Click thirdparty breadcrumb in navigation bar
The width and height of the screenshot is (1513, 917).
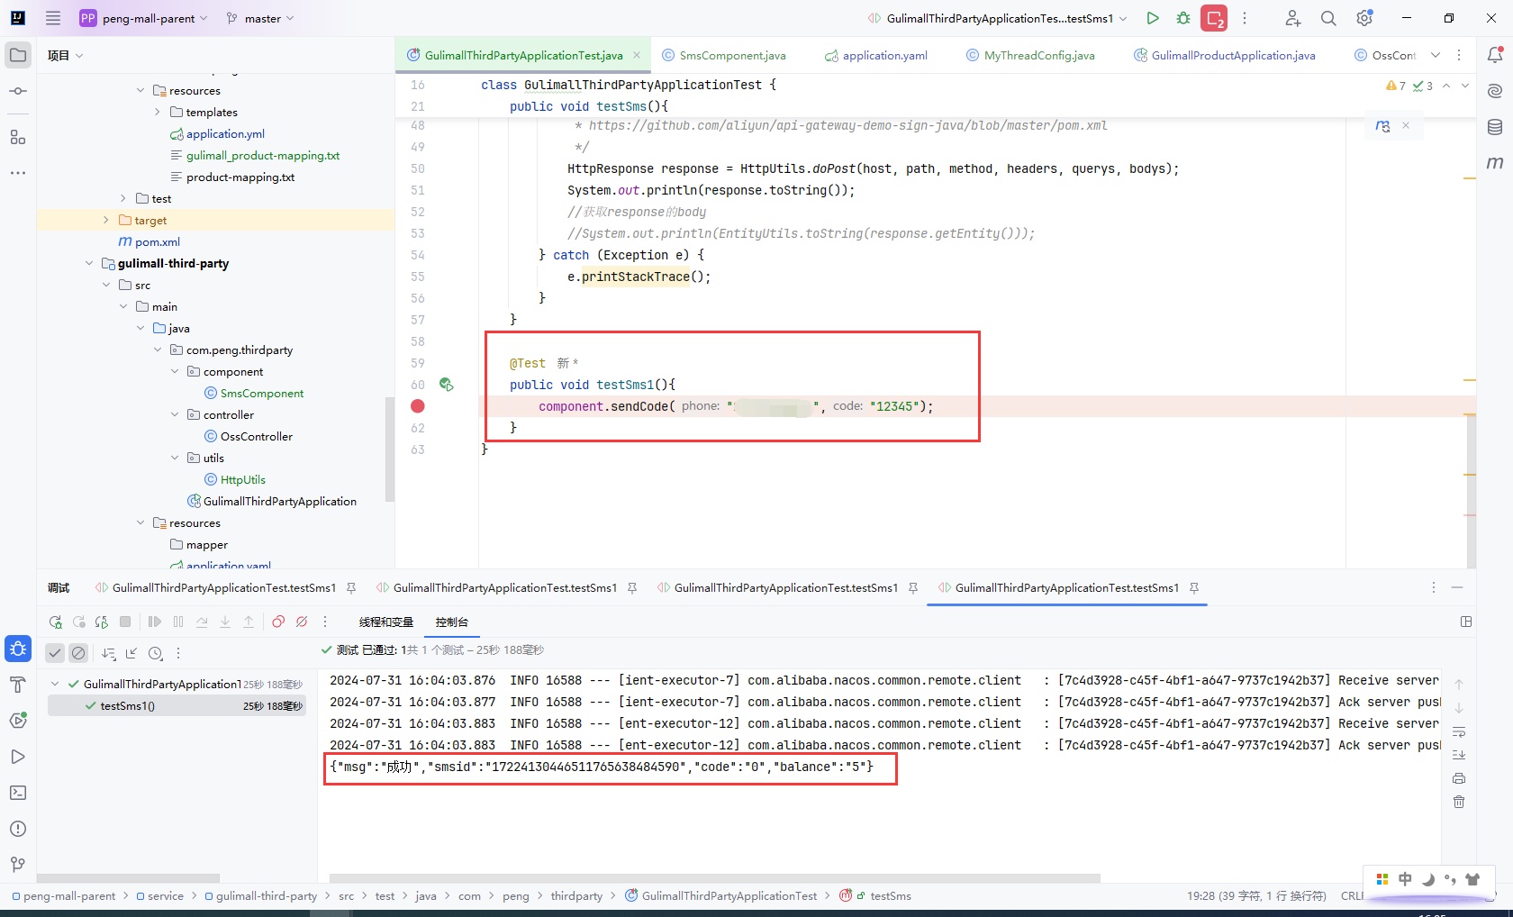point(576,896)
